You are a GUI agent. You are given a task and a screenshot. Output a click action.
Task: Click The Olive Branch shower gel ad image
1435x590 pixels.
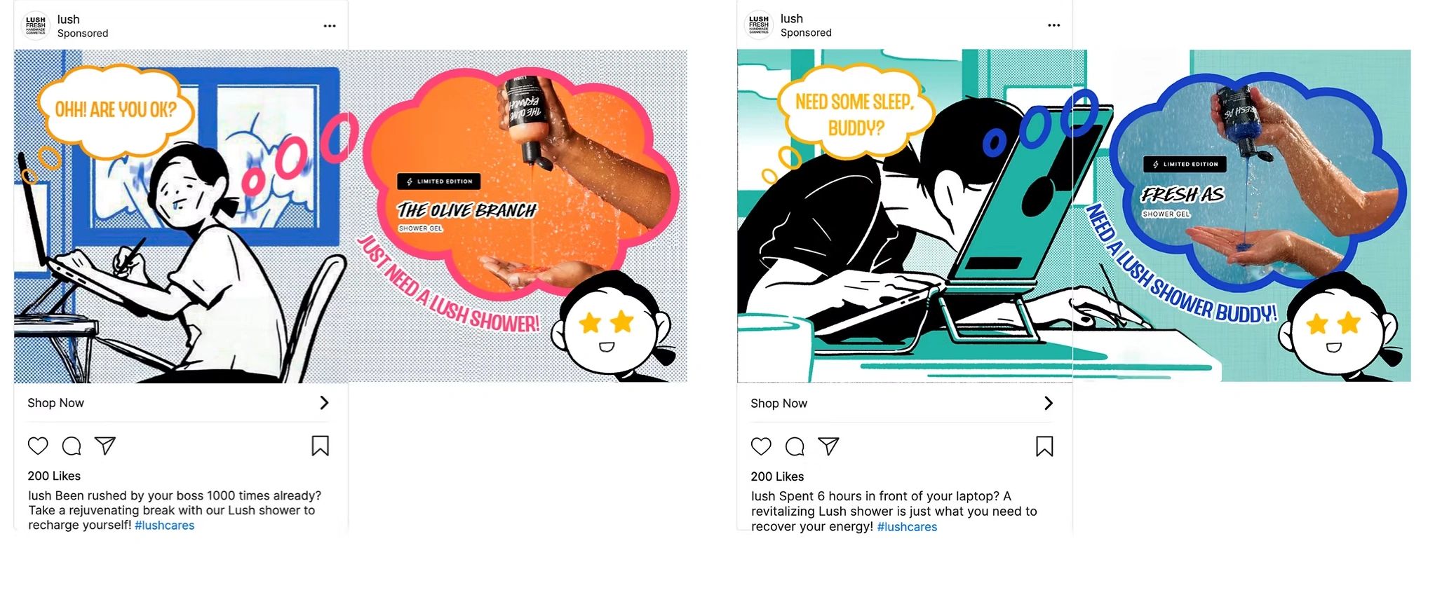coord(351,216)
